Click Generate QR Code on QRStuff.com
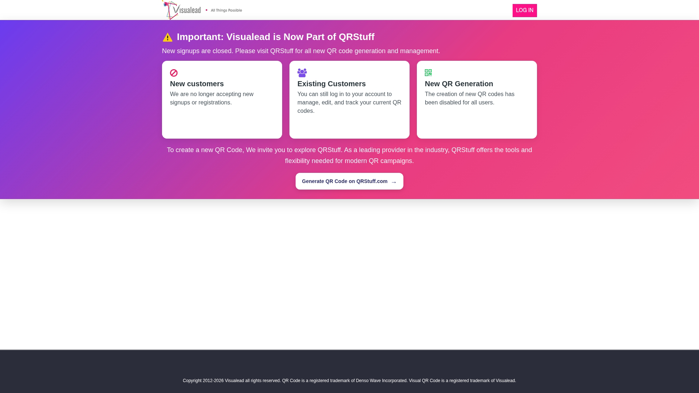699x393 pixels. 349,181
